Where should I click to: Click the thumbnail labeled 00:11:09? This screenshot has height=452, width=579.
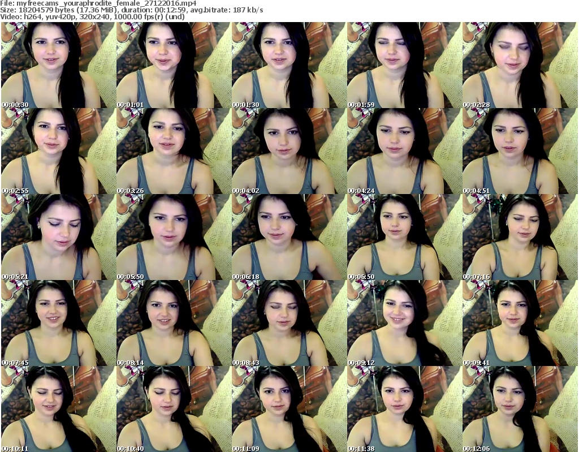(289, 409)
